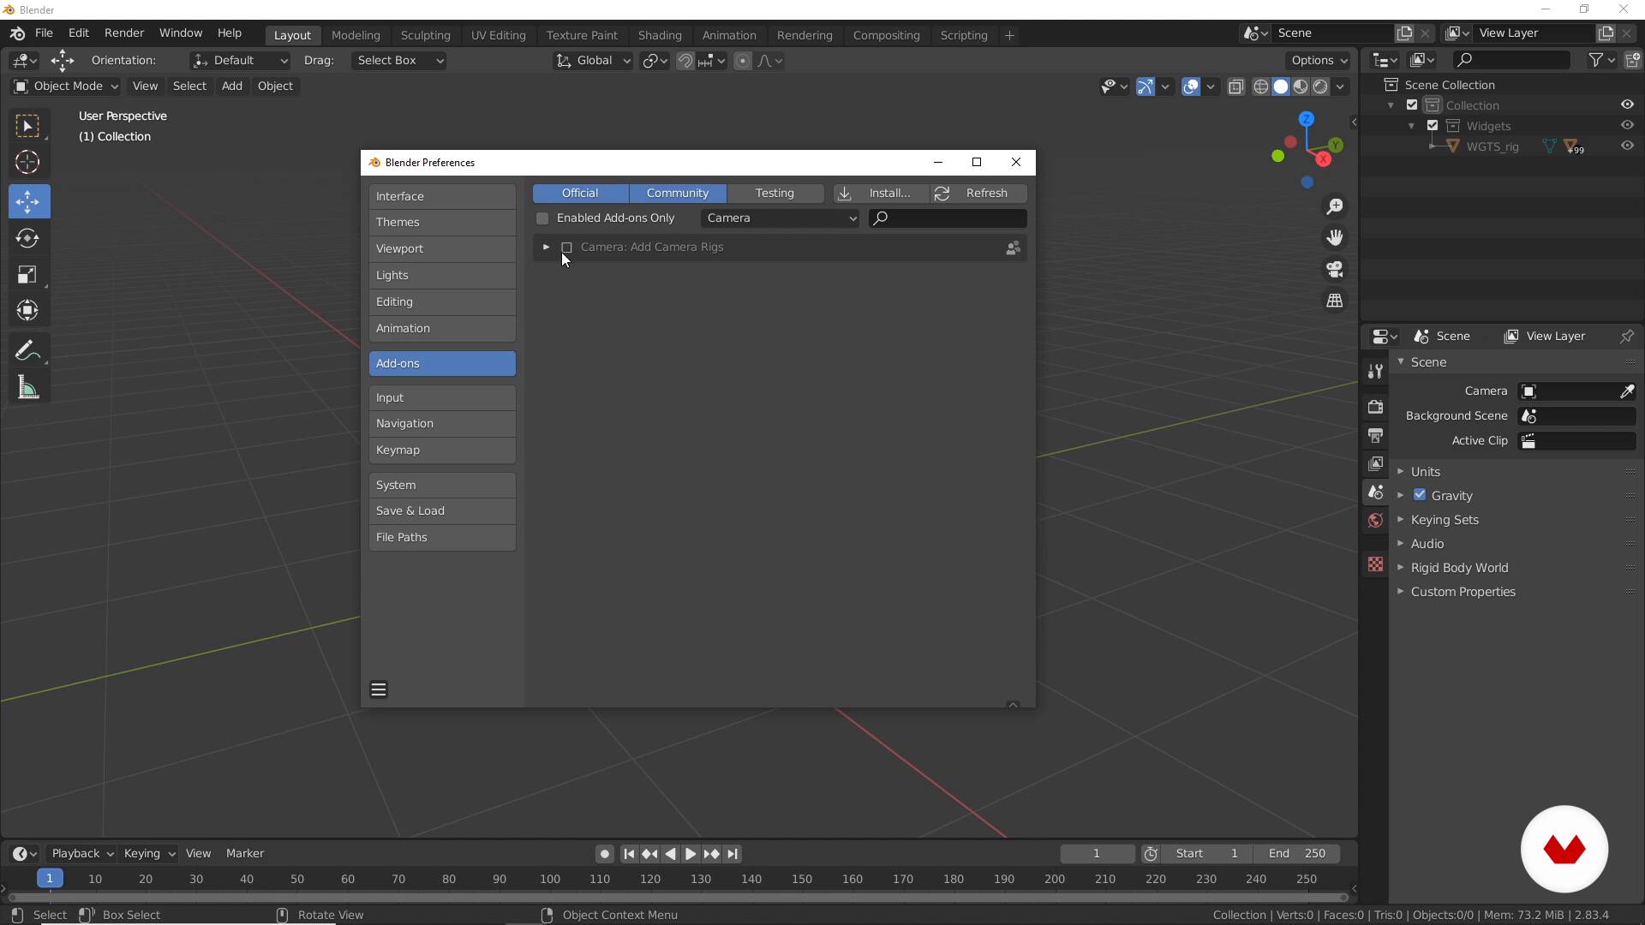
Task: Activate the Transform tool
Action: (x=27, y=311)
